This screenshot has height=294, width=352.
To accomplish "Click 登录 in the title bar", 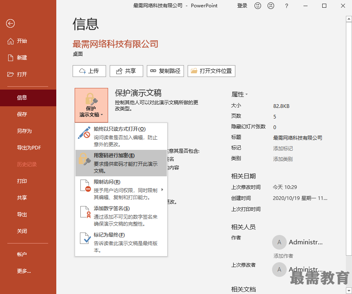I will coord(242,6).
